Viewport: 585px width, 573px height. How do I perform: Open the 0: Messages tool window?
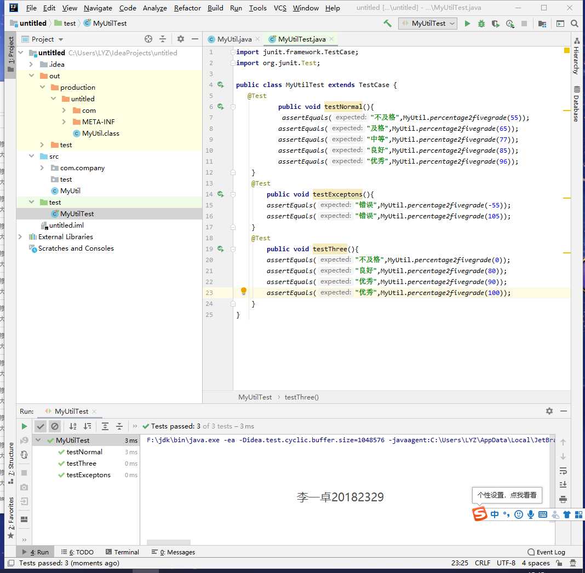click(x=173, y=552)
